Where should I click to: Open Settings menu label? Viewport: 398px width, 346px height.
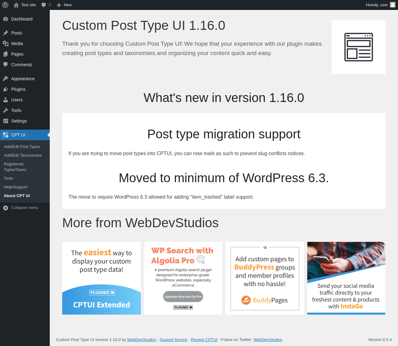(x=19, y=121)
